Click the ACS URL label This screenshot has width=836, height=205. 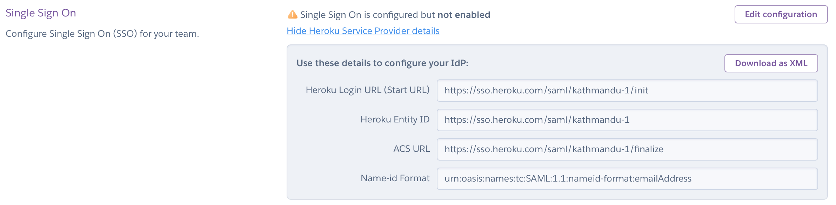(411, 149)
